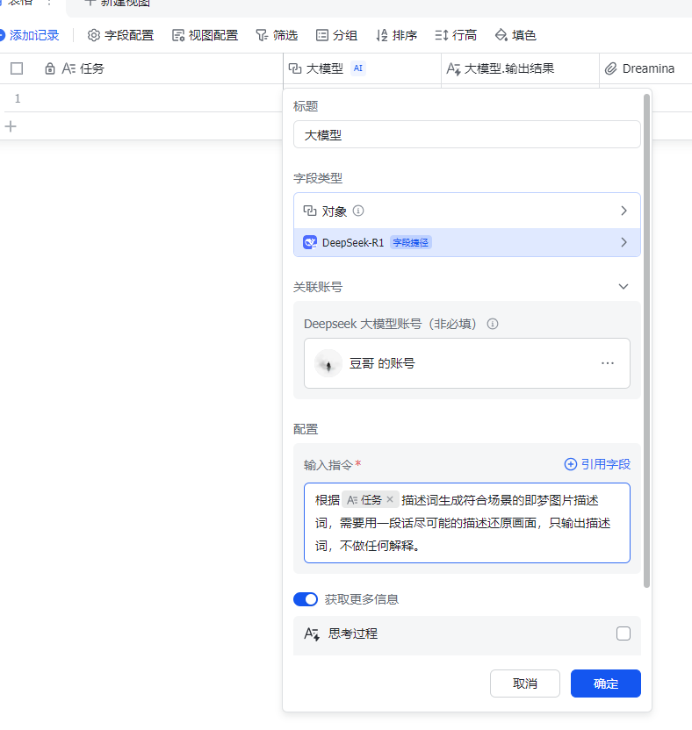Remove the 任务 field tag from prompt
This screenshot has width=692, height=730.
click(390, 499)
